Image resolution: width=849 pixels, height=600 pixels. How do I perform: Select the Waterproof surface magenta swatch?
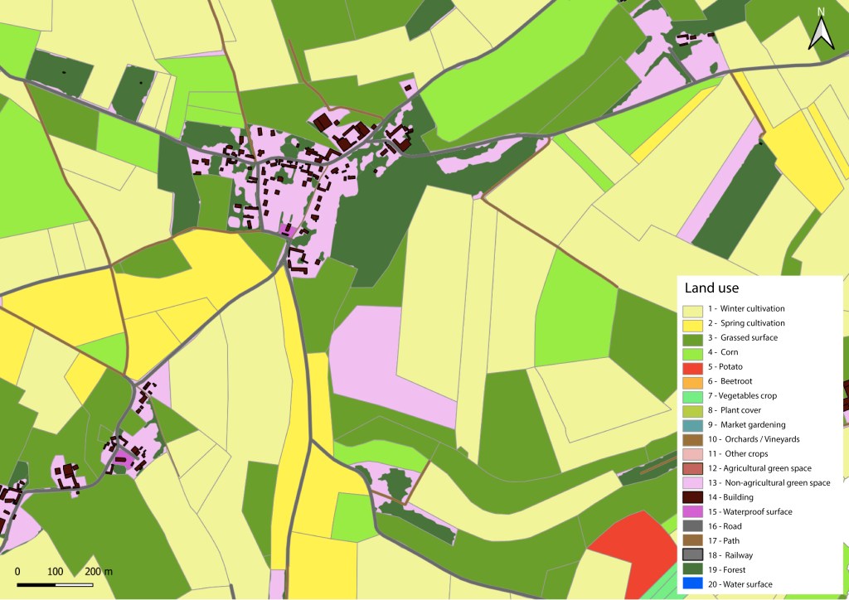(x=692, y=511)
